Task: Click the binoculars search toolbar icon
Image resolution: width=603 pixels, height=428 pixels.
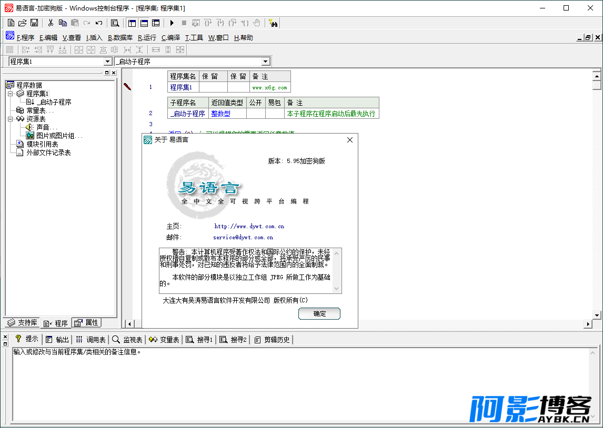Action: pyautogui.click(x=274, y=23)
